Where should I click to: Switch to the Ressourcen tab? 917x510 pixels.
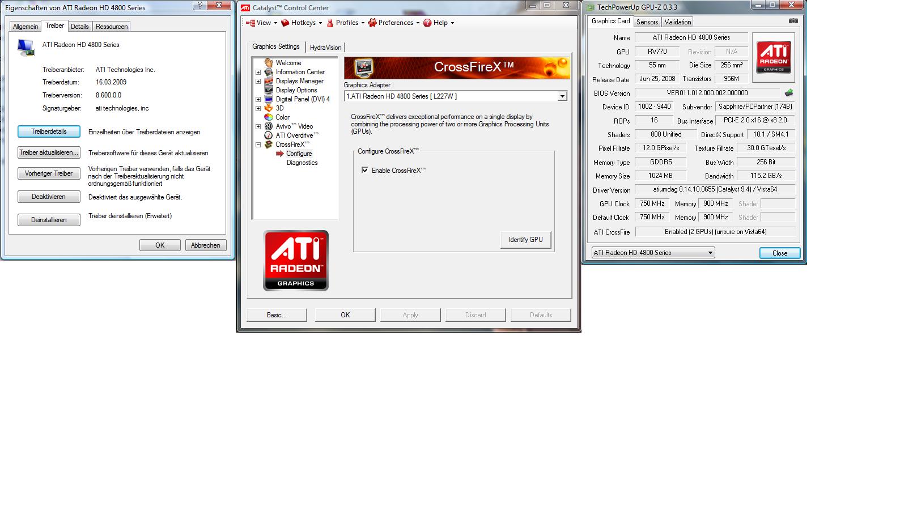pyautogui.click(x=112, y=27)
